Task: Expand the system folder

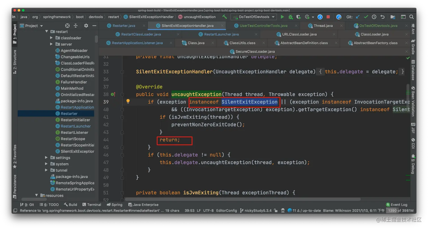Action: point(46,164)
